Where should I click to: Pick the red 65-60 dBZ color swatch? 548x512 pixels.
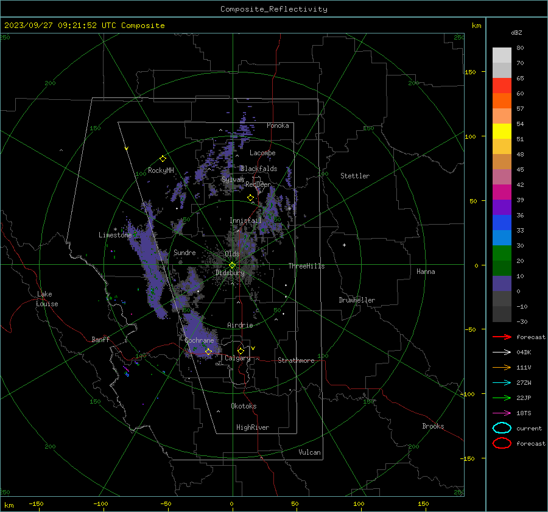502,86
